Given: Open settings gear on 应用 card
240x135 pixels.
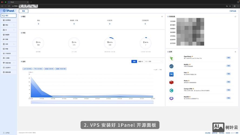Looking at the screenshot, I should [x=235, y=52].
